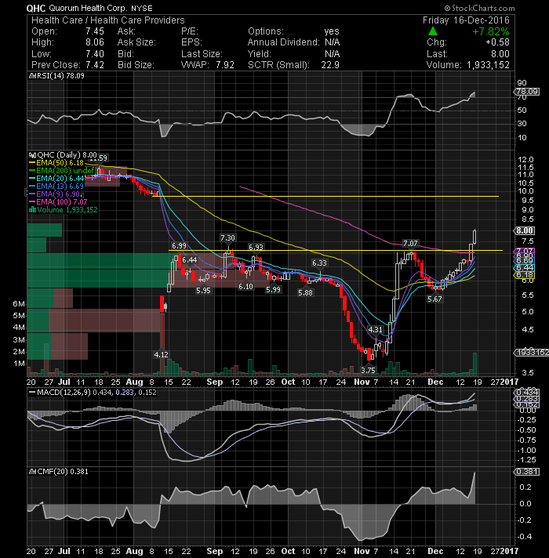Click the Low value 7.40
Screen dimensions: 549x558
95,54
